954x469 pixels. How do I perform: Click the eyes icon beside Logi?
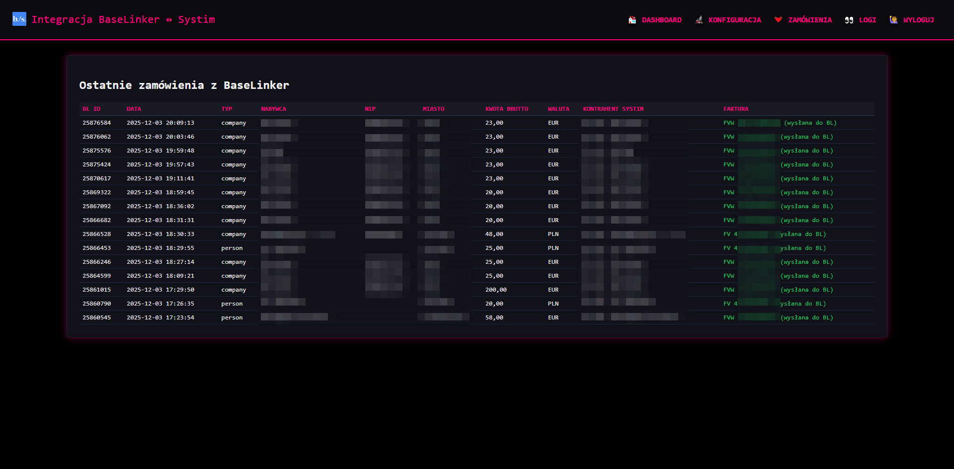[849, 20]
